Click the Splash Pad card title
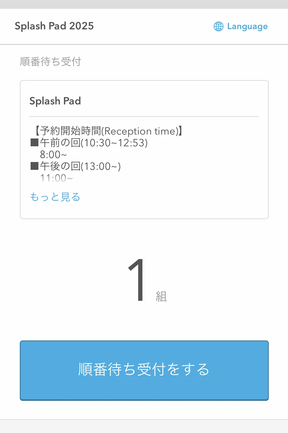 pyautogui.click(x=55, y=101)
